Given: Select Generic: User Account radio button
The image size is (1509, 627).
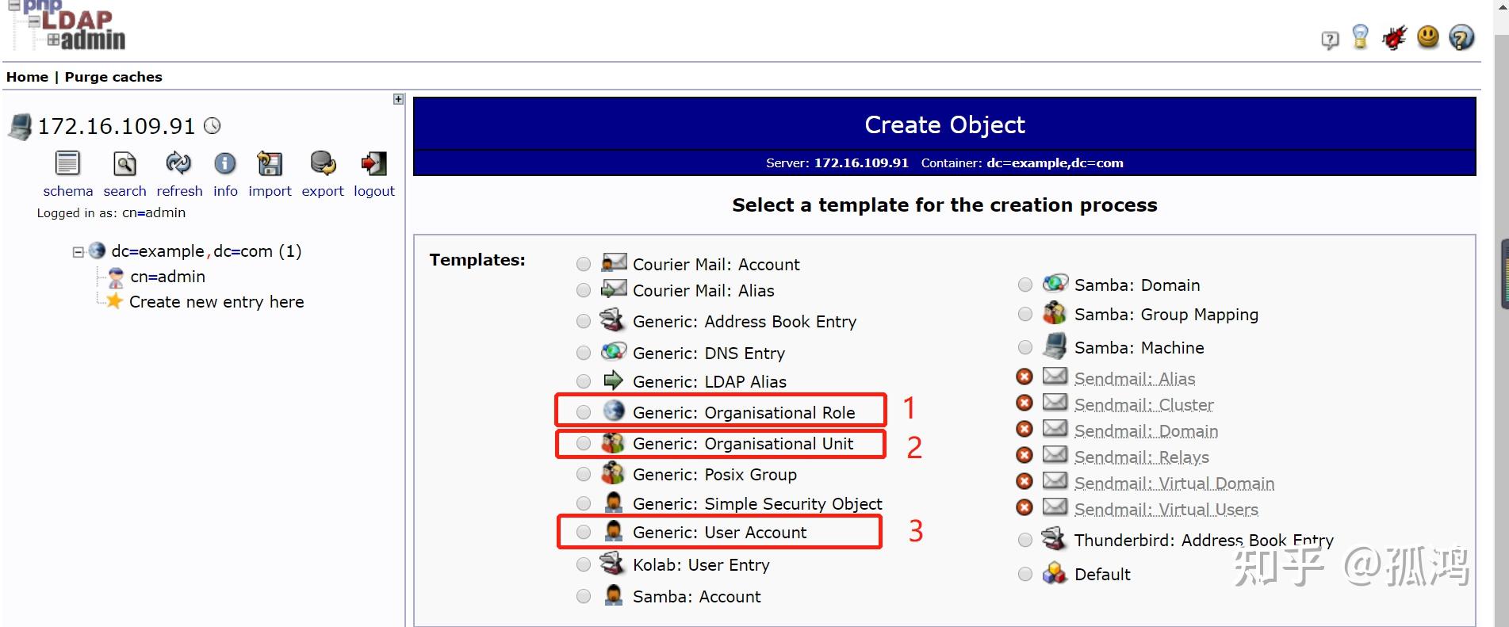Looking at the screenshot, I should coord(584,533).
